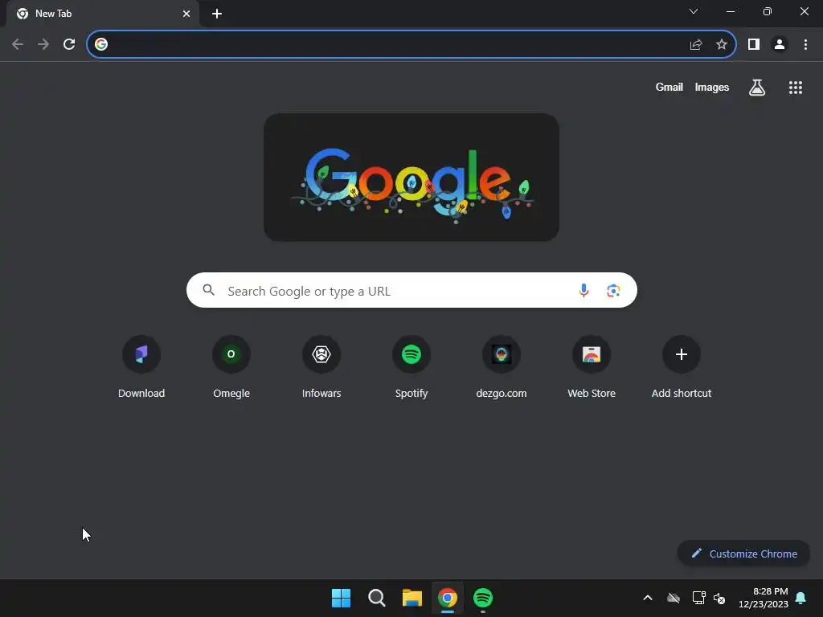
Task: Click Add shortcut plus tile
Action: point(682,366)
